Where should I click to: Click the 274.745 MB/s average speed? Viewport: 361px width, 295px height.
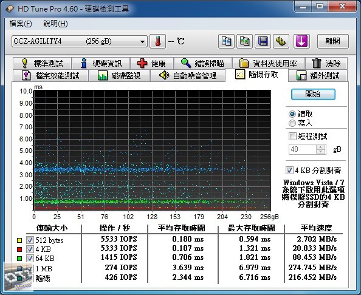tap(312, 268)
